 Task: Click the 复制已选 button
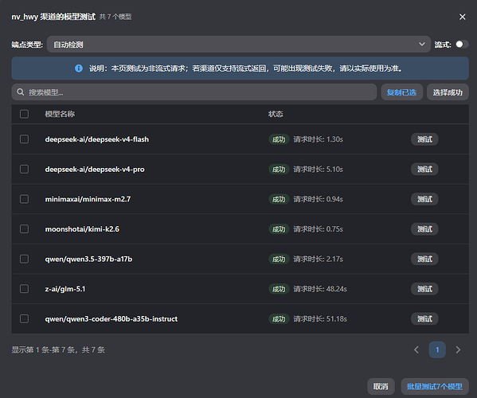[401, 92]
